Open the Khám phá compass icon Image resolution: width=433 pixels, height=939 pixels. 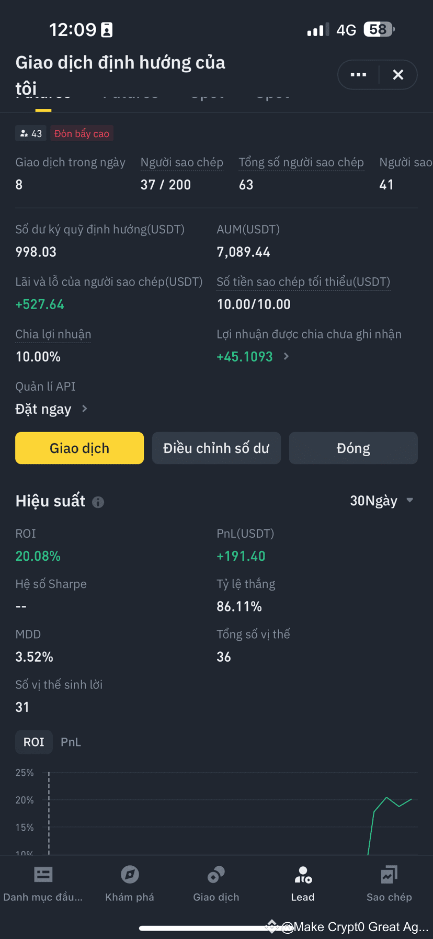tap(130, 874)
